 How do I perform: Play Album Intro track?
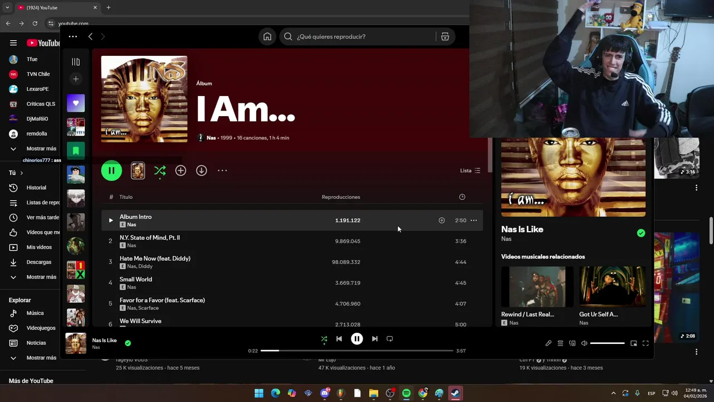tap(110, 221)
